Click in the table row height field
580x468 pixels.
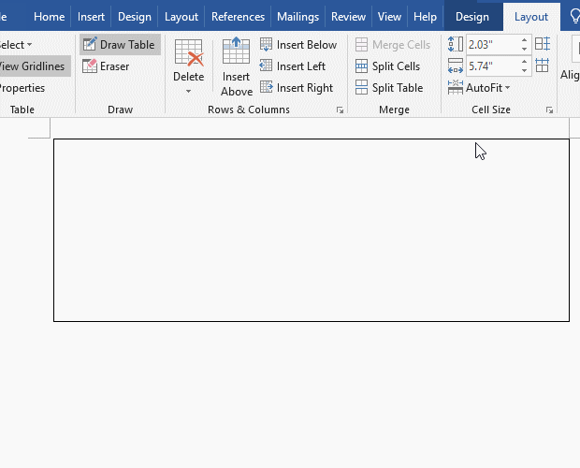point(490,44)
